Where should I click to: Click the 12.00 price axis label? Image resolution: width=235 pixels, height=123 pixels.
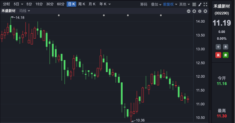200,77
